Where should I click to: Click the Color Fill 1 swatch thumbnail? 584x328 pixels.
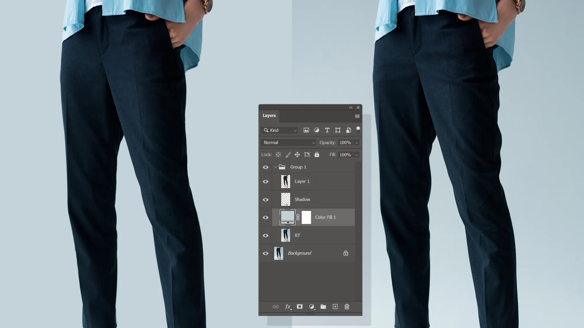pyautogui.click(x=287, y=217)
